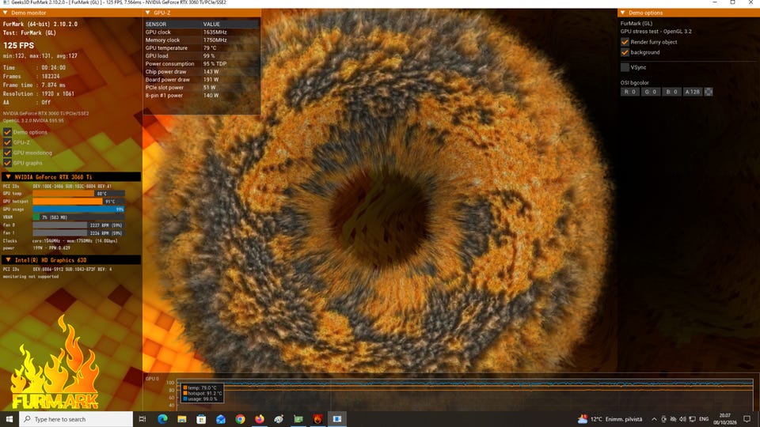Open volume control tray icon
Viewport: 760px width, 427px height.
[x=682, y=419]
